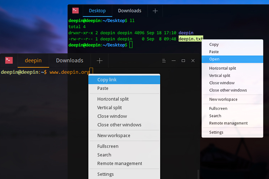Switch to Desktop tab in back terminal
Screen dimensions: 269x179
(x=97, y=11)
